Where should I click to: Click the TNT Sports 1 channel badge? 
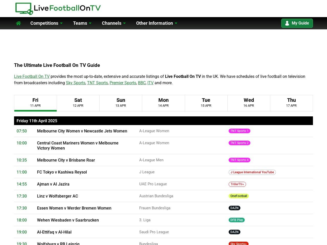click(x=239, y=131)
